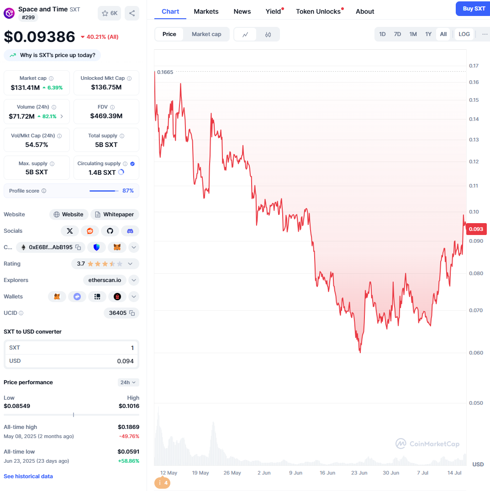Copy the contract address with the copy icon
This screenshot has width=490, height=491.
pyautogui.click(x=78, y=247)
